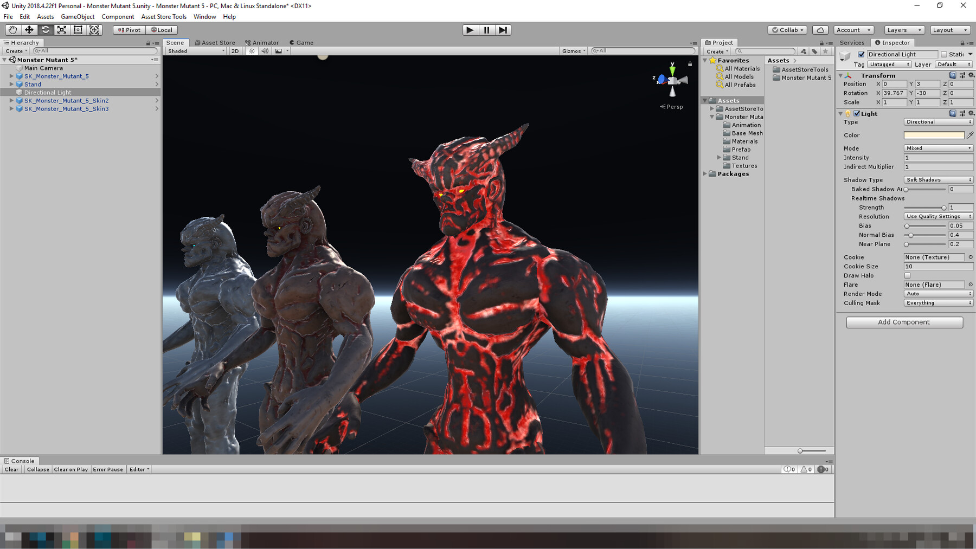Open the Collab button
Viewport: 976px width, 549px height.
coord(788,30)
